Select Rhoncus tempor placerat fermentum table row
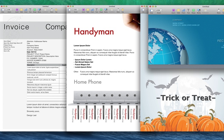Image resolution: width=224 pixels, height=140 pixels. point(43,73)
